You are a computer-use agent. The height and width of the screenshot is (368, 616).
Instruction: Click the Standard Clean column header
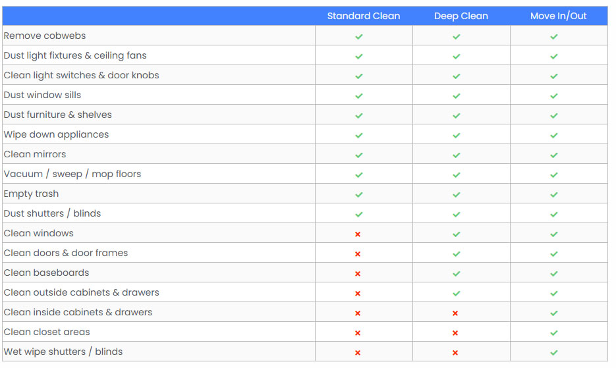pos(364,16)
